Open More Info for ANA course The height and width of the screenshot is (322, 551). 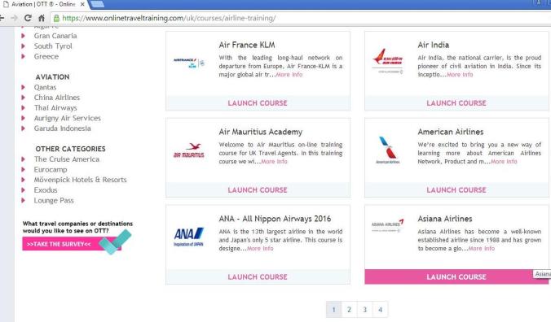point(260,249)
